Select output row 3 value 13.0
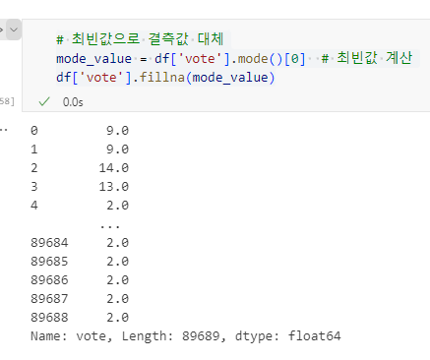 click(114, 187)
